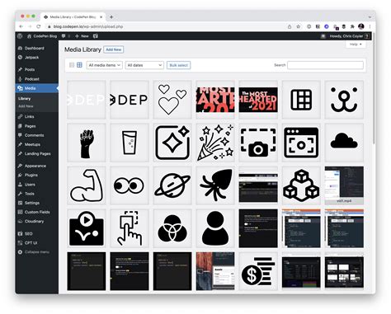Open browser extensions puzzle icon
The image size is (391, 314).
pyautogui.click(x=352, y=26)
